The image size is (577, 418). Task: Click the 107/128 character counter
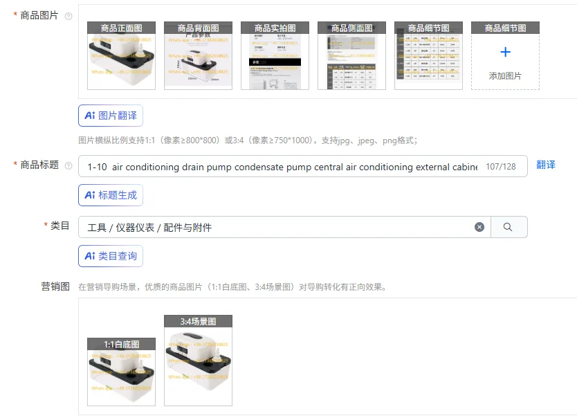pos(501,167)
